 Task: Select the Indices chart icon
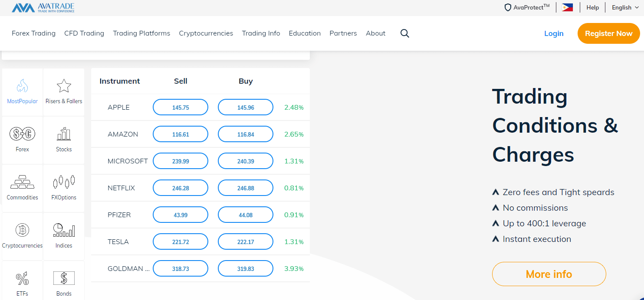click(x=64, y=230)
